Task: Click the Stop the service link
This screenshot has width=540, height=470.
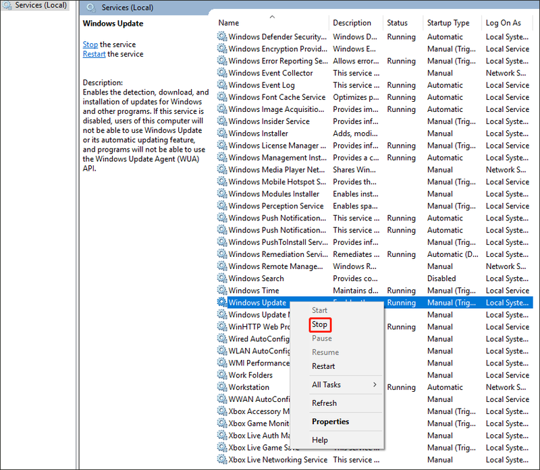Action: pos(90,45)
